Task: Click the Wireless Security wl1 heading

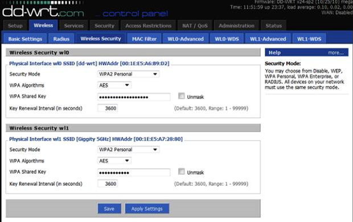Action: pos(39,128)
